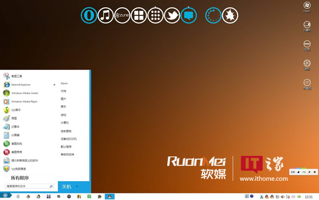Open 记事本 notepad
Image resolution: width=319 pixels, height=200 pixels.
(11, 127)
